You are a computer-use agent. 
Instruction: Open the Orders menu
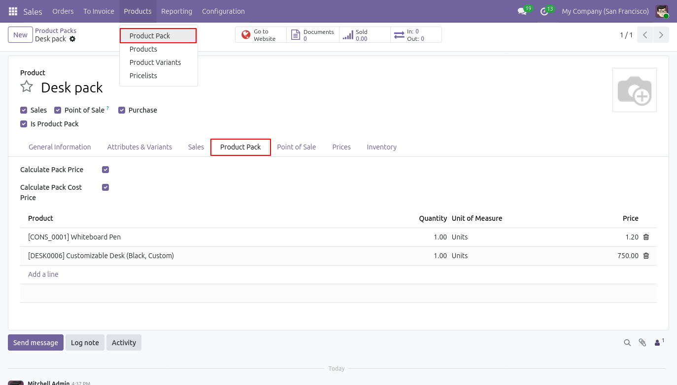coord(63,11)
